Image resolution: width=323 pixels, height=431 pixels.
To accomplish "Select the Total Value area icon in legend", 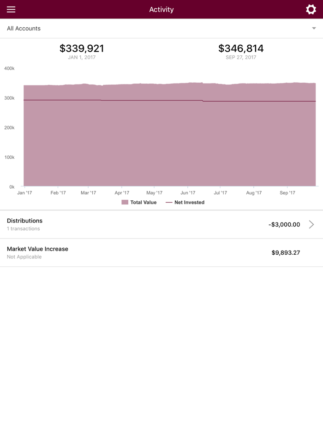I will tap(125, 202).
